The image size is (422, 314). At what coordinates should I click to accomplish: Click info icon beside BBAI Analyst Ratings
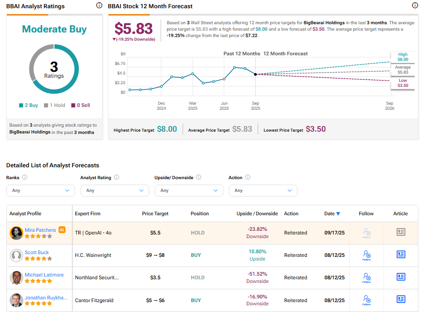[x=99, y=5]
